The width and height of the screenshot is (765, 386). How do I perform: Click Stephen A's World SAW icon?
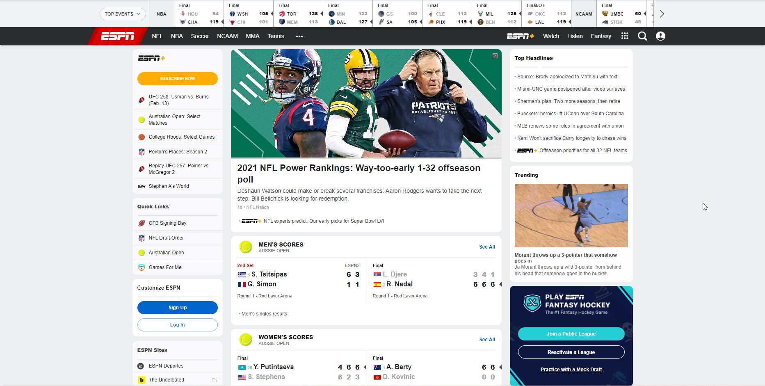142,186
